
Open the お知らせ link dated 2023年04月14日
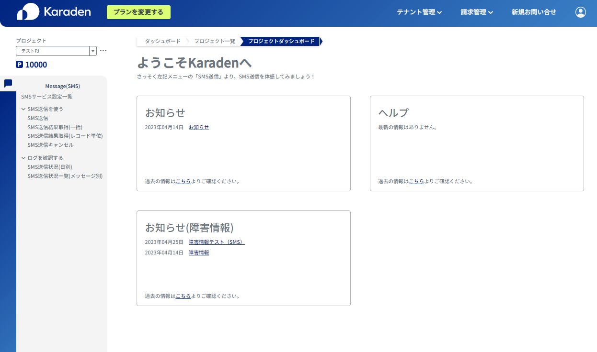click(x=199, y=127)
